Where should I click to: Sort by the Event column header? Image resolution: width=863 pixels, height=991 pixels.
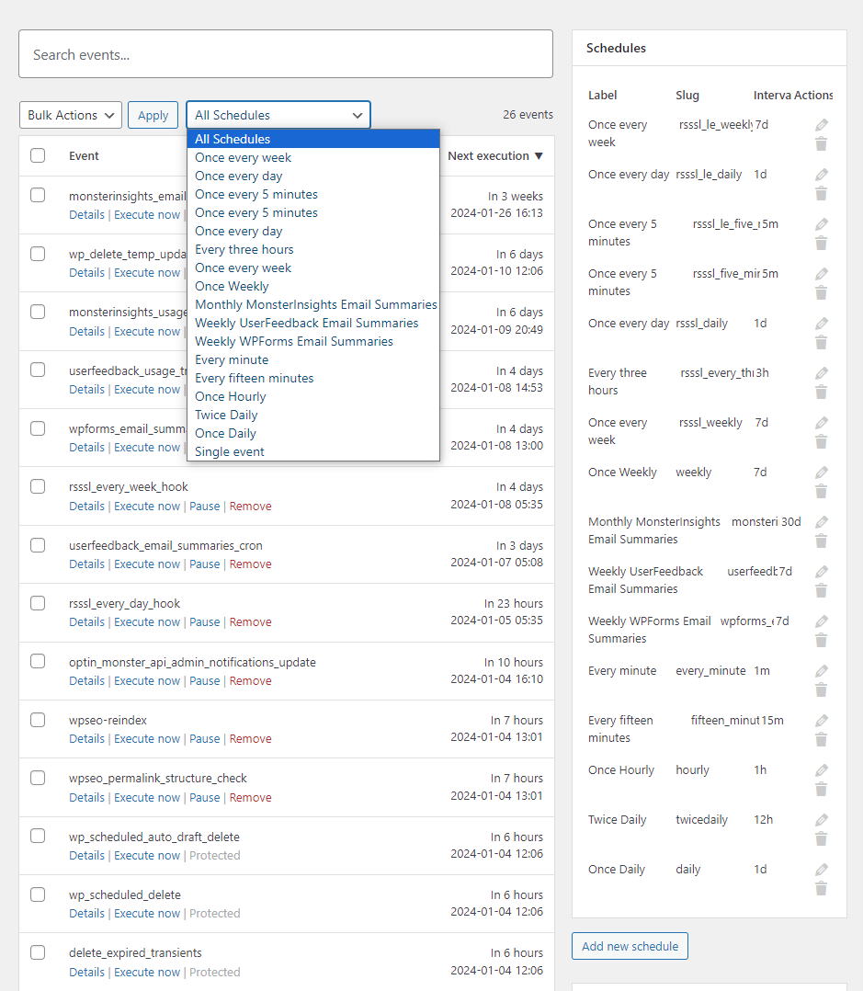pyautogui.click(x=84, y=156)
